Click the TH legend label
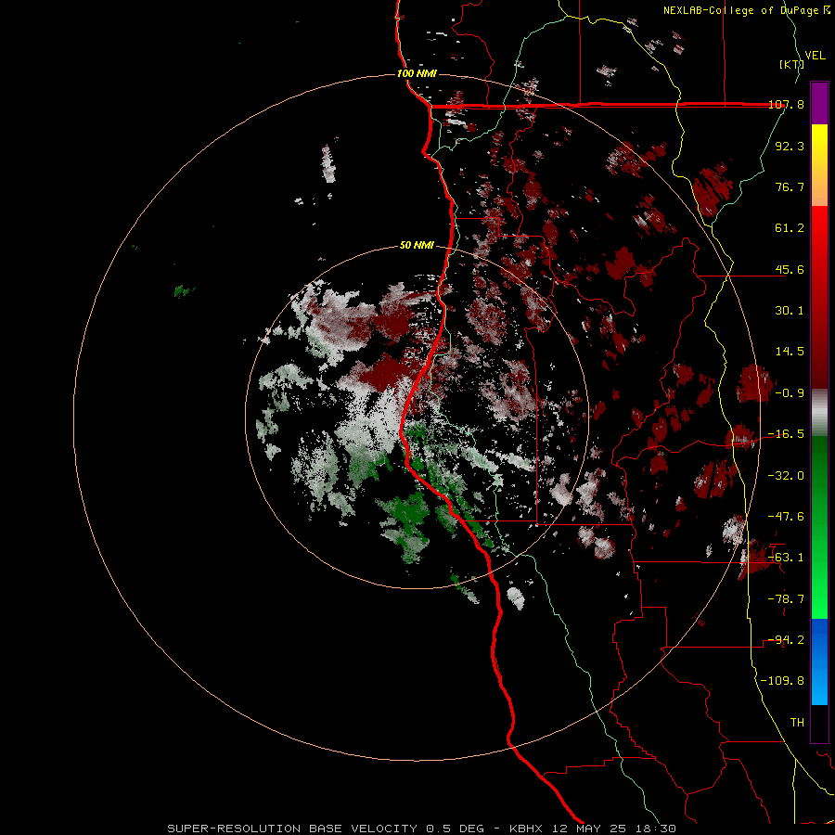The width and height of the screenshot is (835, 835). tap(797, 723)
